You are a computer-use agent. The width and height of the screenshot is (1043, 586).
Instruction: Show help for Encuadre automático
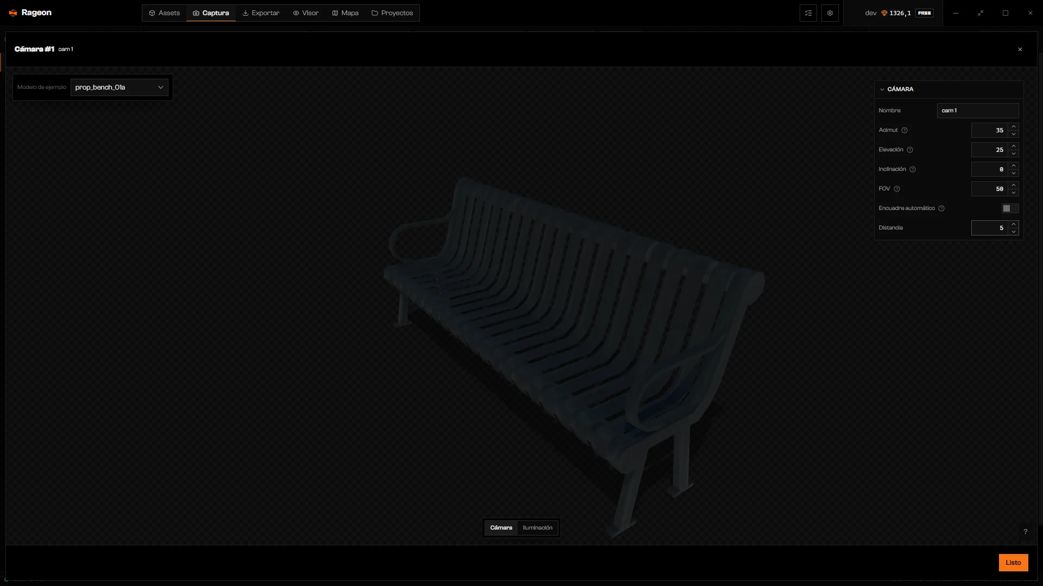pos(941,208)
